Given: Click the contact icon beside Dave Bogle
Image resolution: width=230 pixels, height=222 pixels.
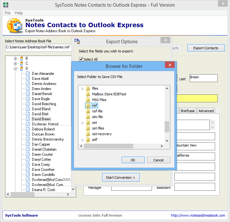Looking at the screenshot, I should [28, 99].
